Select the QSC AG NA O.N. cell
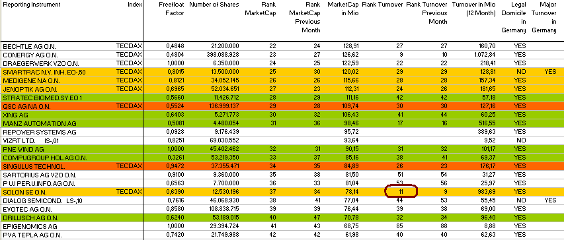This screenshot has width=564, height=240. (x=27, y=107)
